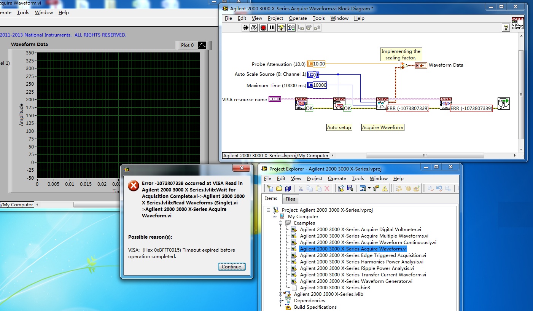Image resolution: width=533 pixels, height=311 pixels.
Task: Click the Acquire Waveform comment label
Action: point(383,127)
